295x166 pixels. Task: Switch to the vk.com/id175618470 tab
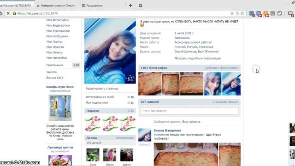pos(16,6)
